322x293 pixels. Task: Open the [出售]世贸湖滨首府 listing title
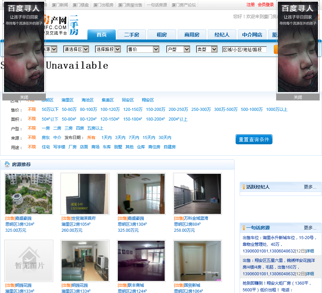point(79,218)
